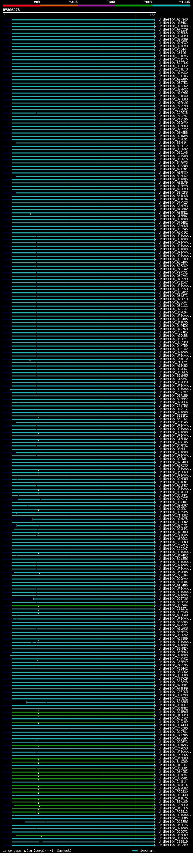Click the AV390278 query name
The height and width of the screenshot is (853, 193).
(x=11, y=10)
